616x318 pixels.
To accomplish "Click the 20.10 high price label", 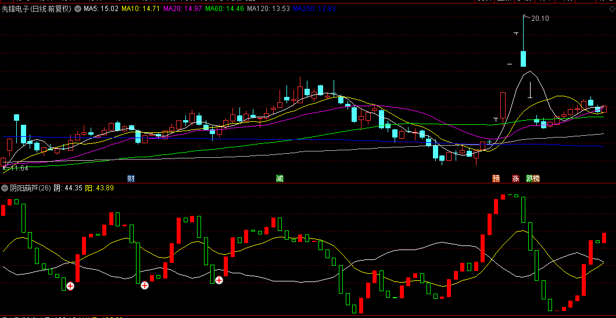I will coord(540,18).
